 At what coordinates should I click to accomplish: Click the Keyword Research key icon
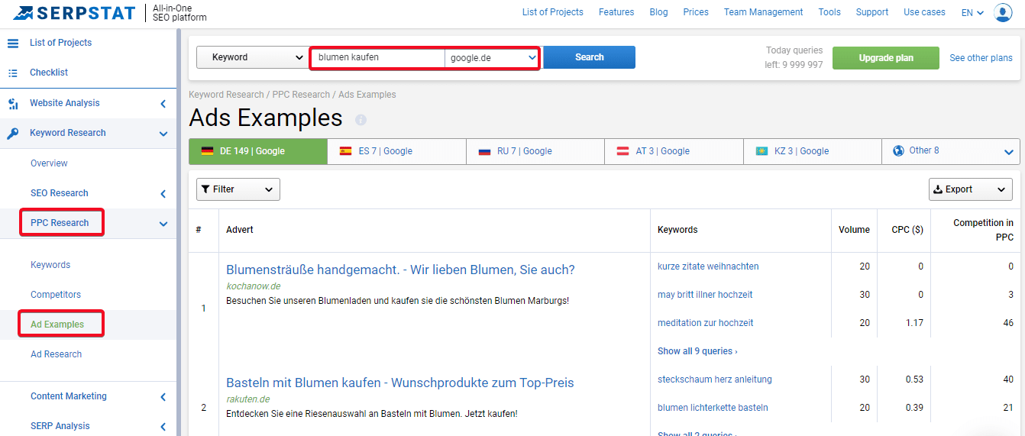(13, 134)
